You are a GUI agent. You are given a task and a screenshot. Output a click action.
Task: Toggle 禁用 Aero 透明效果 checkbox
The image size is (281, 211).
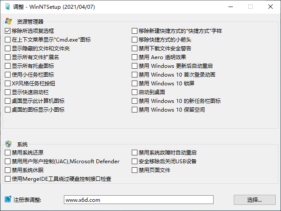tap(135, 57)
